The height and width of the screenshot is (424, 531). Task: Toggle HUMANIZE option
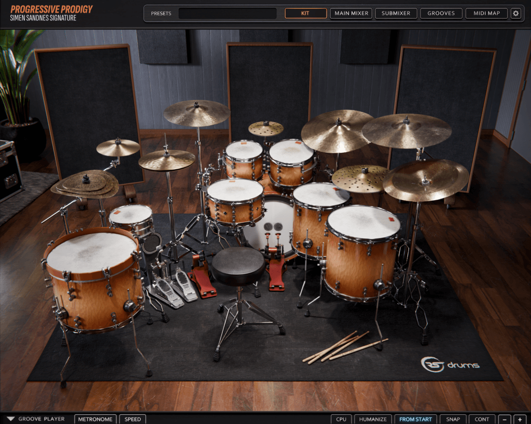coord(373,419)
